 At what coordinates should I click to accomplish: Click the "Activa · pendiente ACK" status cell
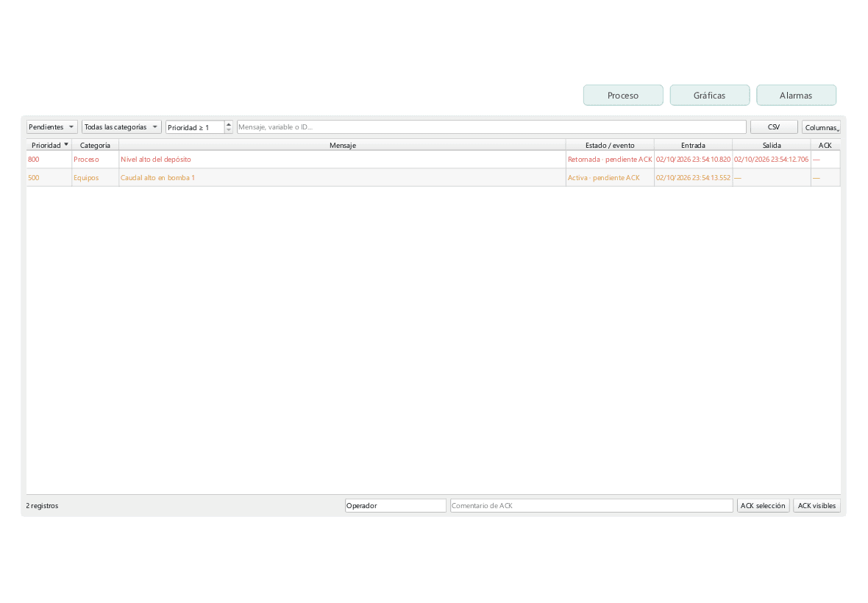610,177
